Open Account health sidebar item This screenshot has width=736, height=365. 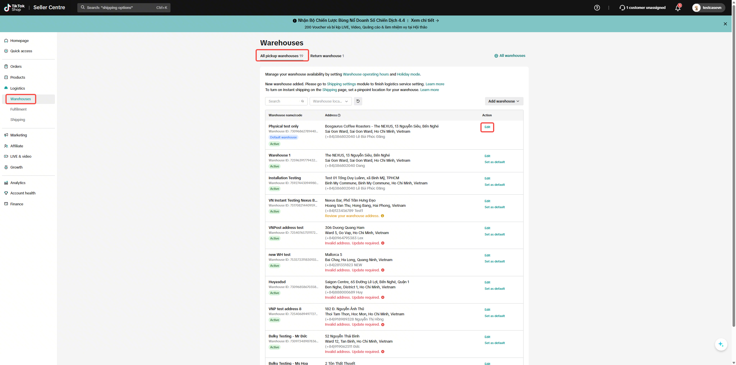tap(23, 193)
